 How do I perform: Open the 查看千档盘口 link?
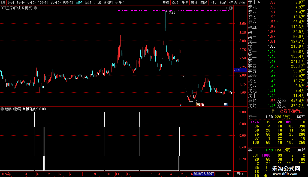click(291, 111)
